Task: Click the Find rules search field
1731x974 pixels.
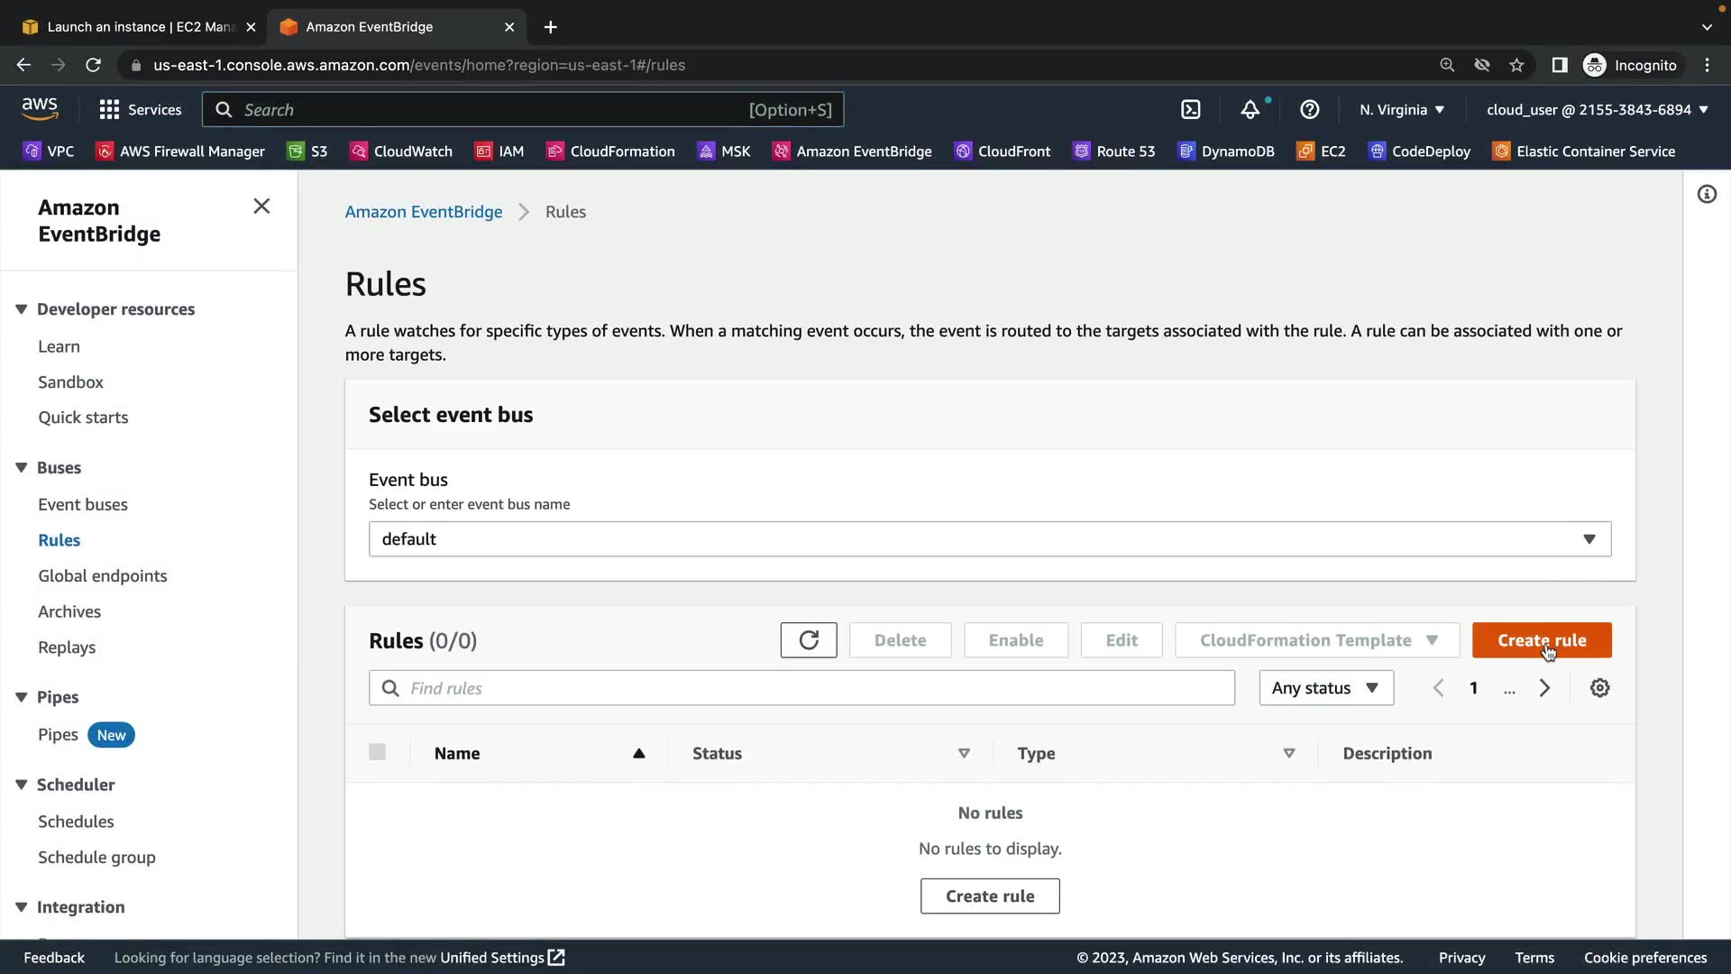Action: click(x=802, y=688)
